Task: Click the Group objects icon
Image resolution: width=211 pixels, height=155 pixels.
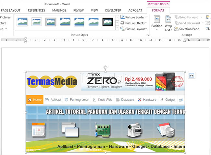Action: click(208, 23)
